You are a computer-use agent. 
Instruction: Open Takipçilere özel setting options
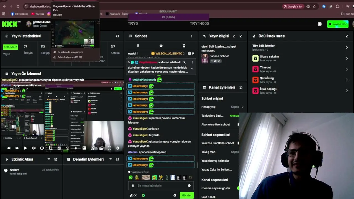coord(220,116)
